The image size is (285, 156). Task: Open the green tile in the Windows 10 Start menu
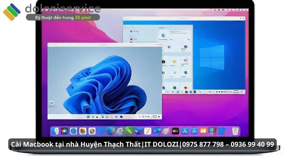pos(174,88)
